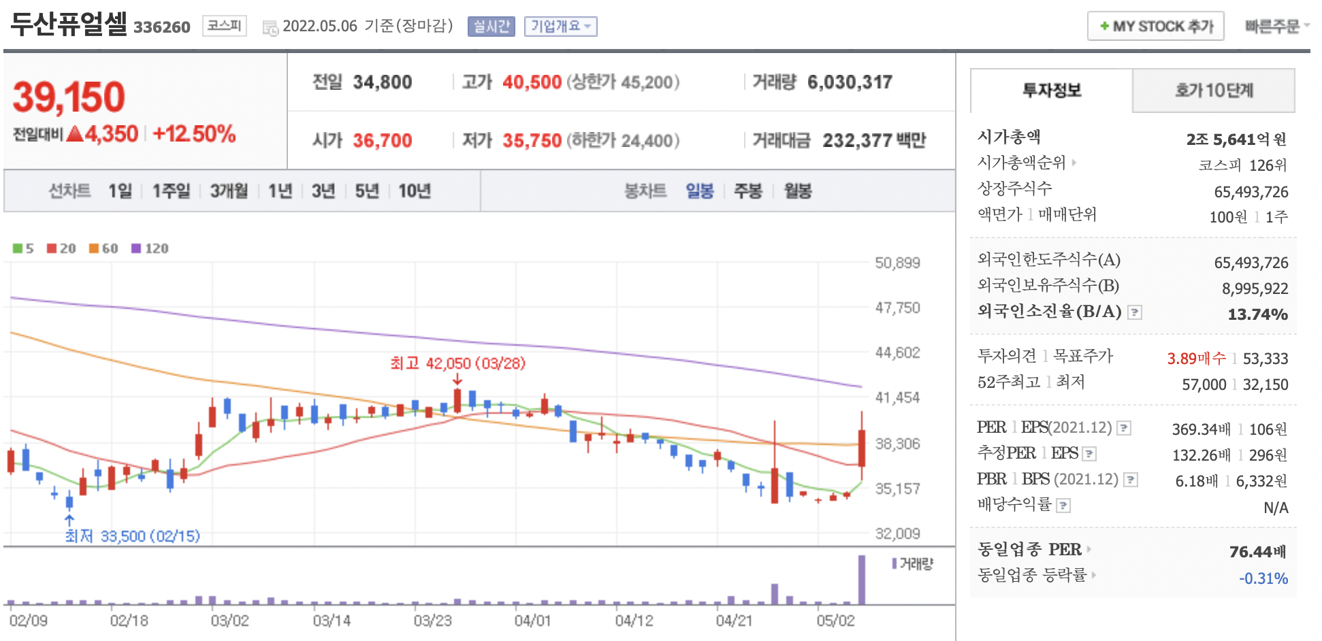Click the 시가 36,700 value
Viewport: 1322px width, 641px height.
coord(382,141)
